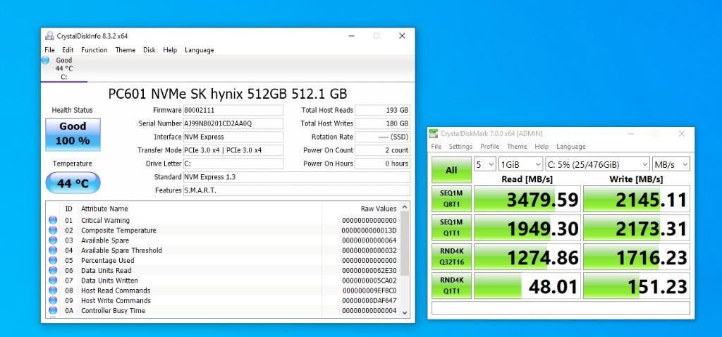The image size is (722, 337).
Task: Click the Features field S.M.A.R.T.
Action: (x=297, y=190)
